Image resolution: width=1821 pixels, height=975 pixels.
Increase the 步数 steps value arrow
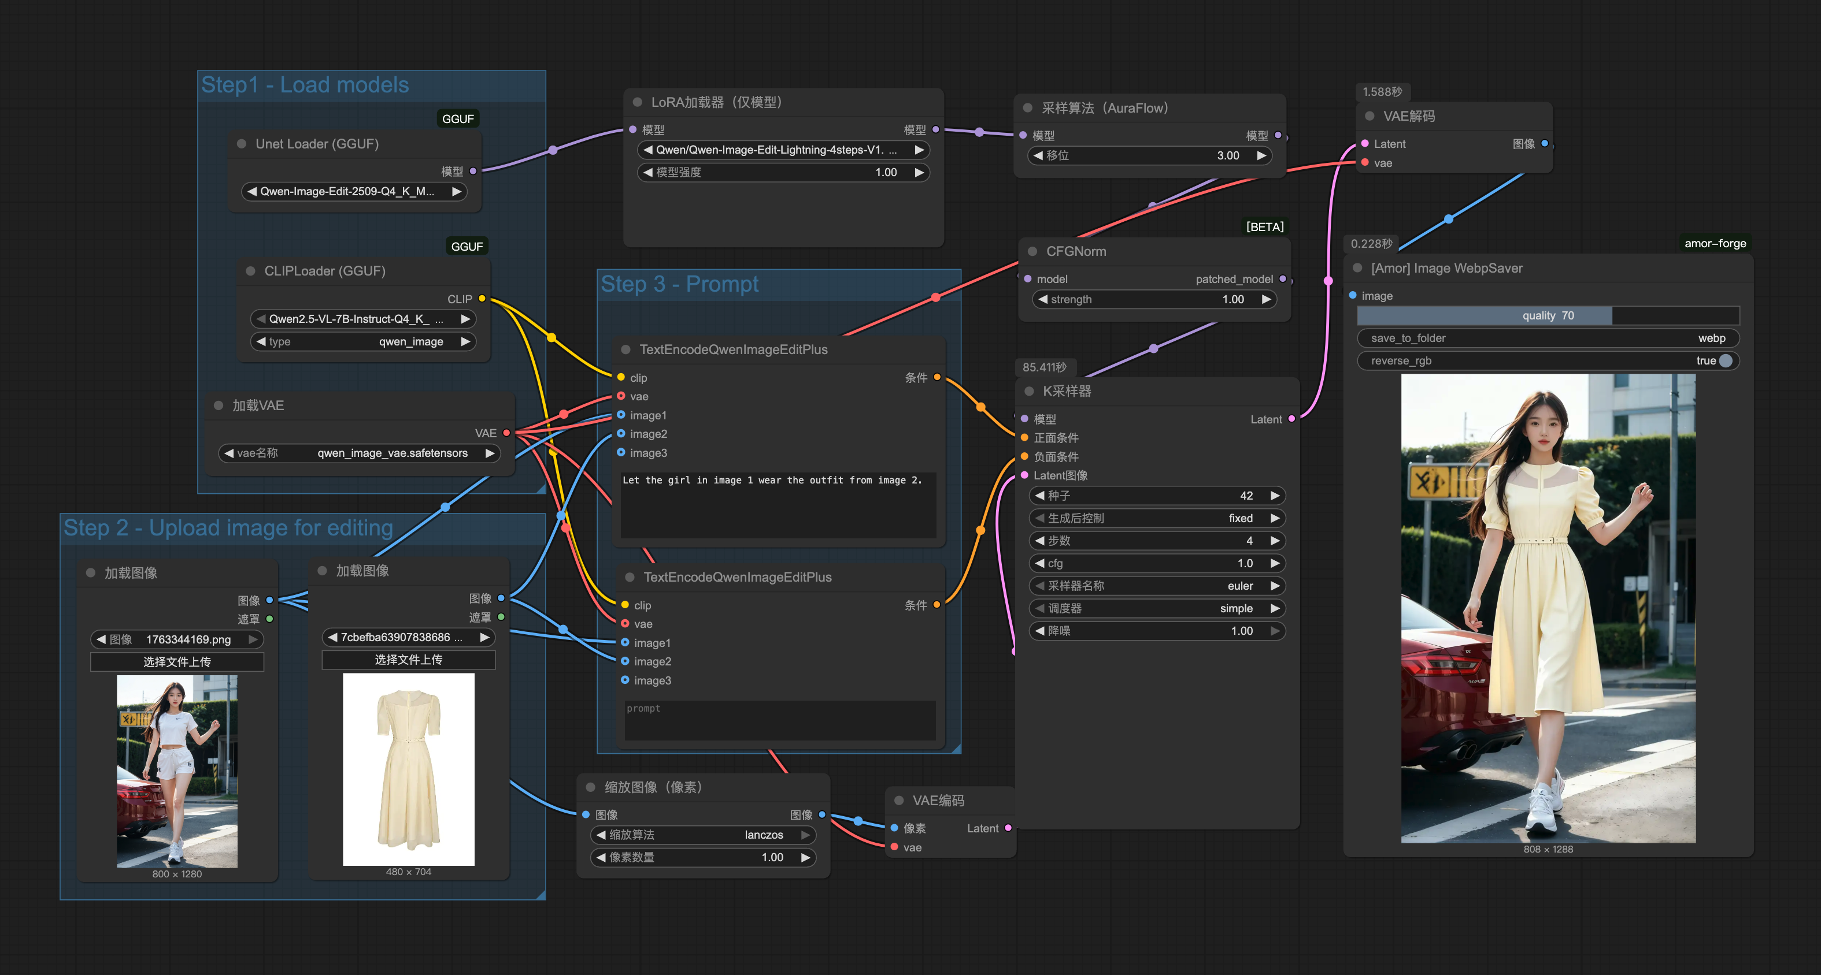coord(1275,541)
